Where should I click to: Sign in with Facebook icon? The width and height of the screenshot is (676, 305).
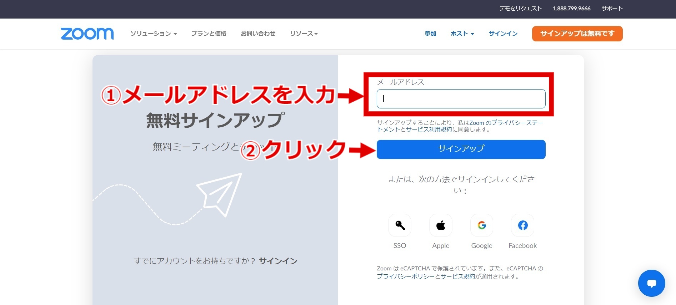(x=523, y=225)
